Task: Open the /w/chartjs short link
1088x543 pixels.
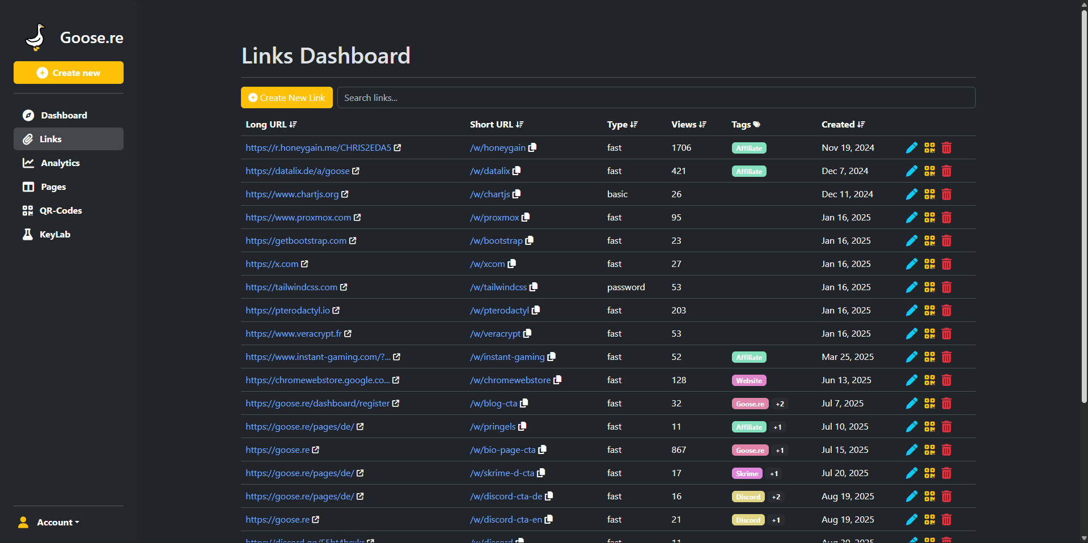Action: pyautogui.click(x=490, y=194)
